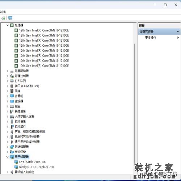Screen dimensions: 181x181
Task: Select the 磁盘驱动器 label
Action: [22, 71]
